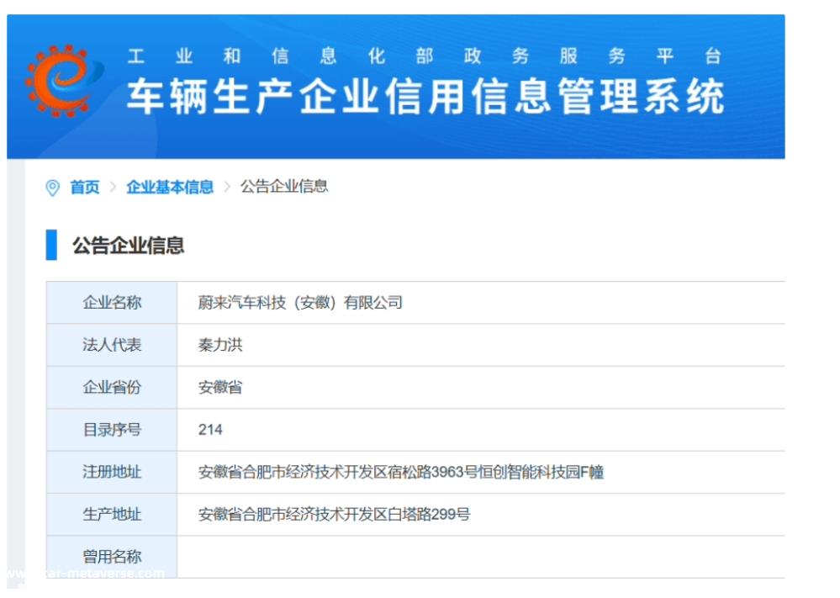Select catalog number 214
The width and height of the screenshot is (840, 598).
(x=210, y=430)
